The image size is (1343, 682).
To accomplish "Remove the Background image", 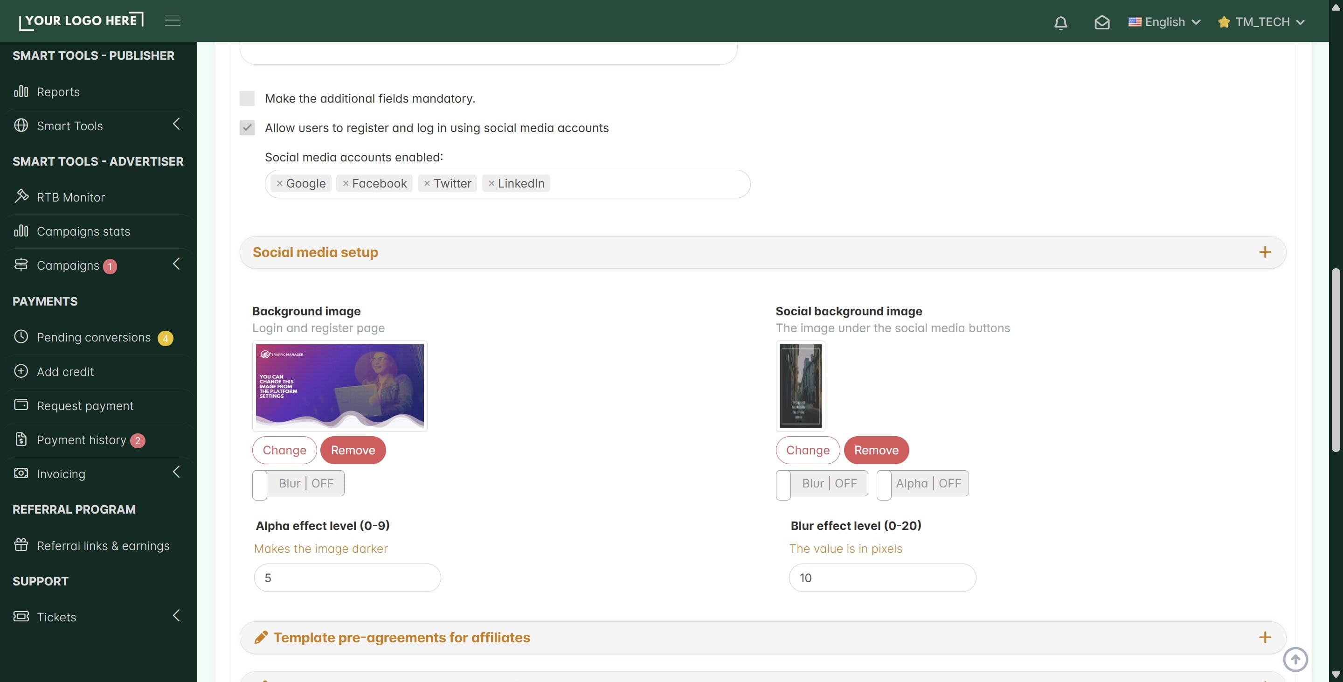I will tap(353, 450).
